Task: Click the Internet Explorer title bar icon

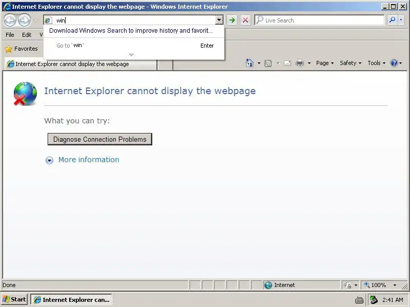Action: (7, 7)
